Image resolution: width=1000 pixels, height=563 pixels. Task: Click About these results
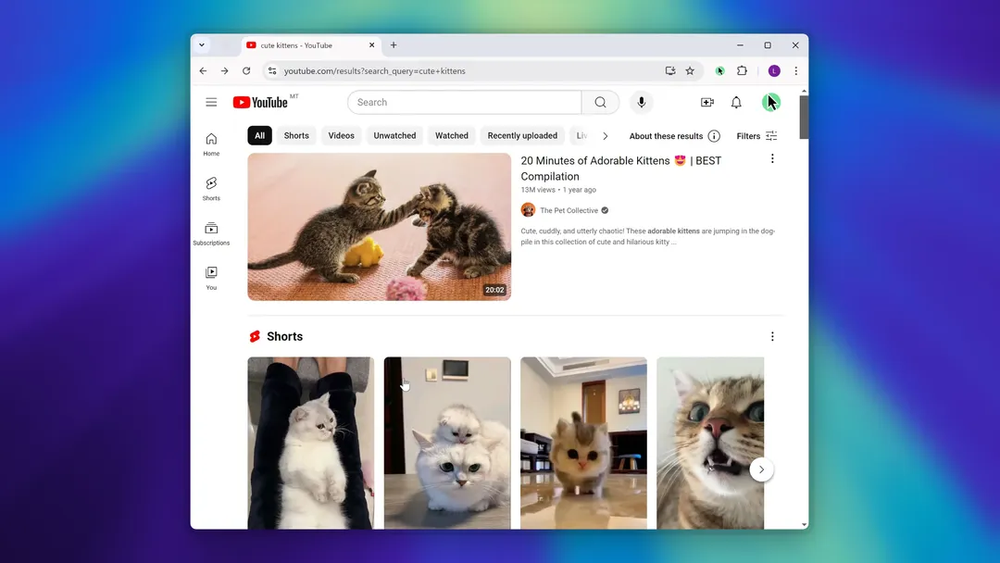(674, 136)
